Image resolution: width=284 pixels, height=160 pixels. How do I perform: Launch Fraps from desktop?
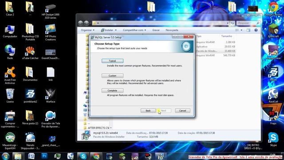[273, 117]
